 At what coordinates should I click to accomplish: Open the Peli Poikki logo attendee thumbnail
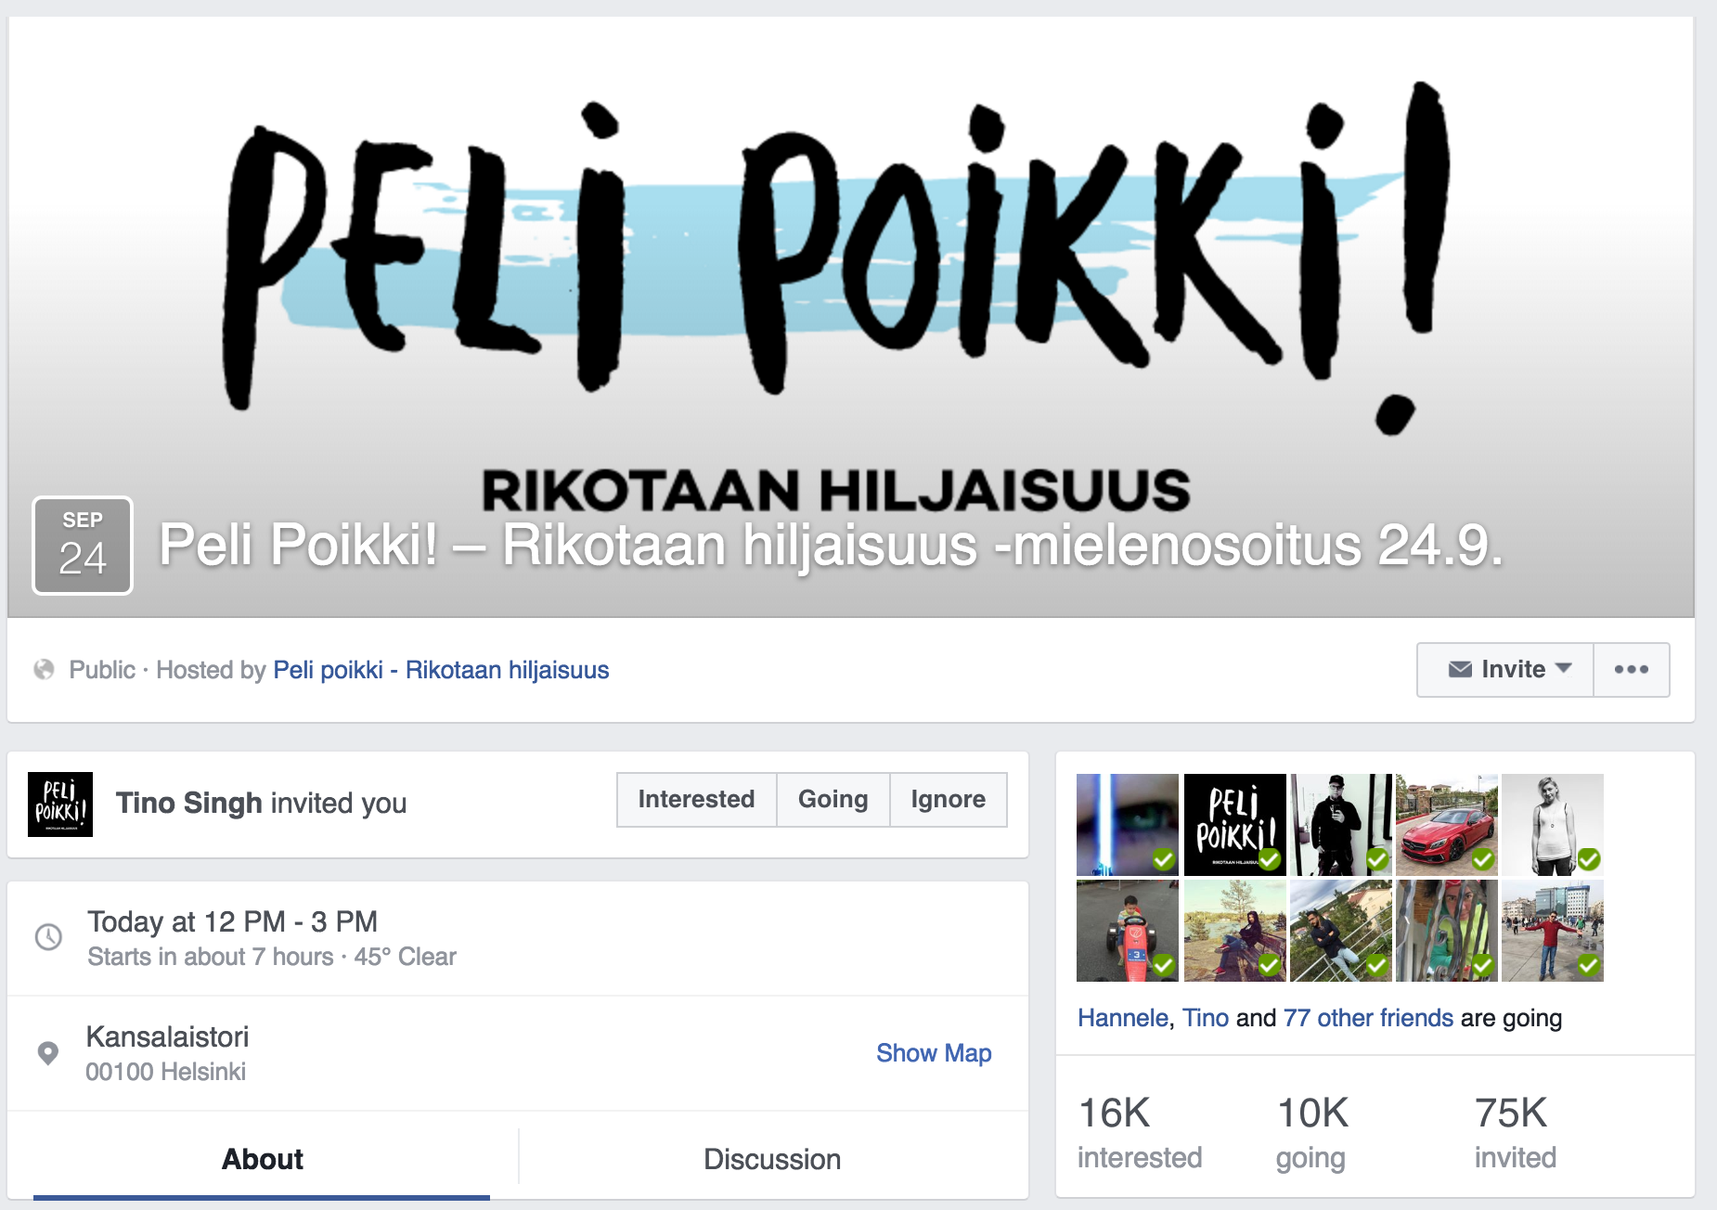[x=1235, y=825]
